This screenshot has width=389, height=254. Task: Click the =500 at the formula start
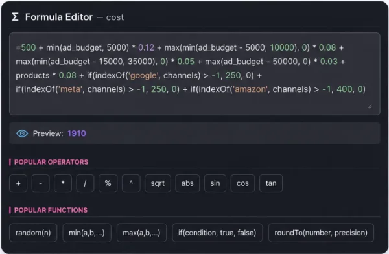tap(26, 47)
